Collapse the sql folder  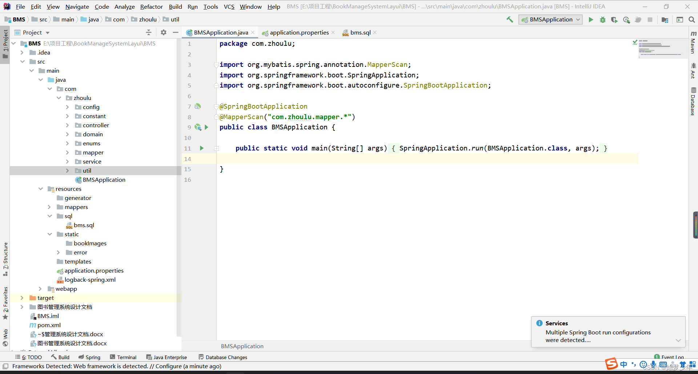coord(49,216)
